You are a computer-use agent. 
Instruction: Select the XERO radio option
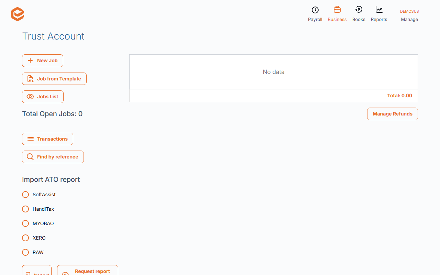[25, 238]
